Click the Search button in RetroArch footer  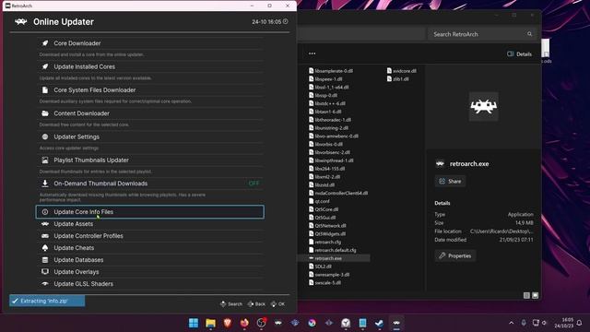231,303
